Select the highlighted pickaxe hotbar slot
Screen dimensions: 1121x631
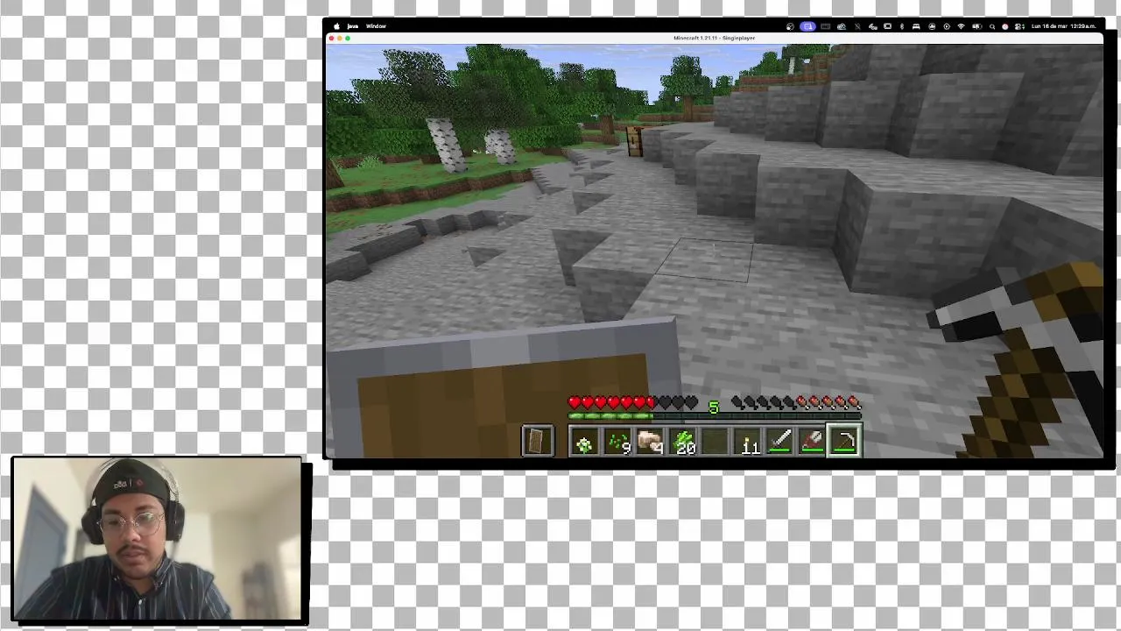(845, 440)
